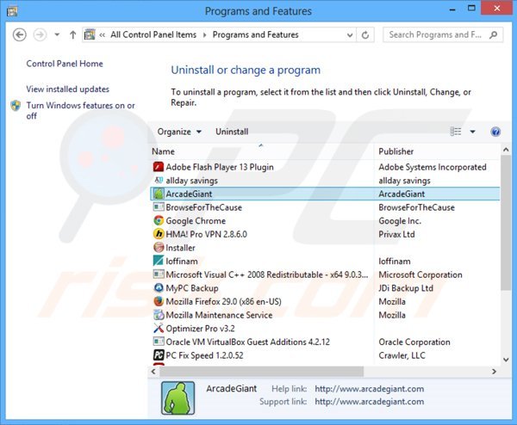517x425 pixels.
Task: Uninstall the selected program
Action: point(232,132)
